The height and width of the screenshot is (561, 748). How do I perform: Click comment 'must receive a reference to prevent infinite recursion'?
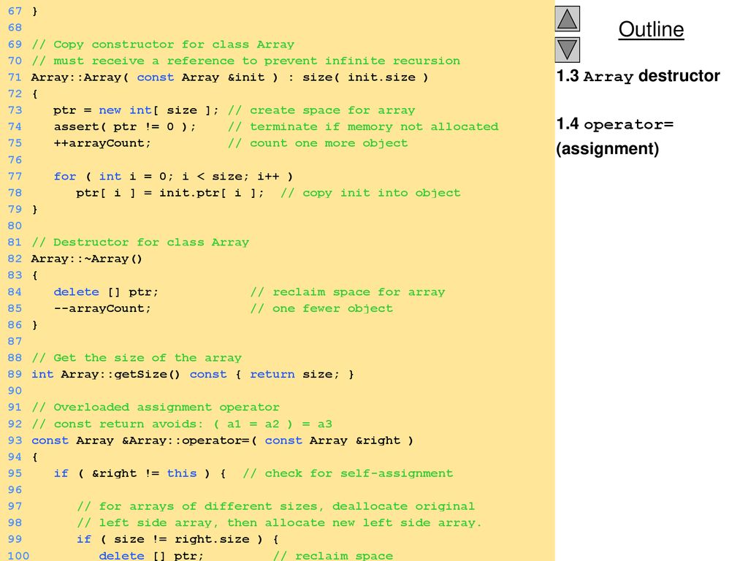[x=246, y=61]
